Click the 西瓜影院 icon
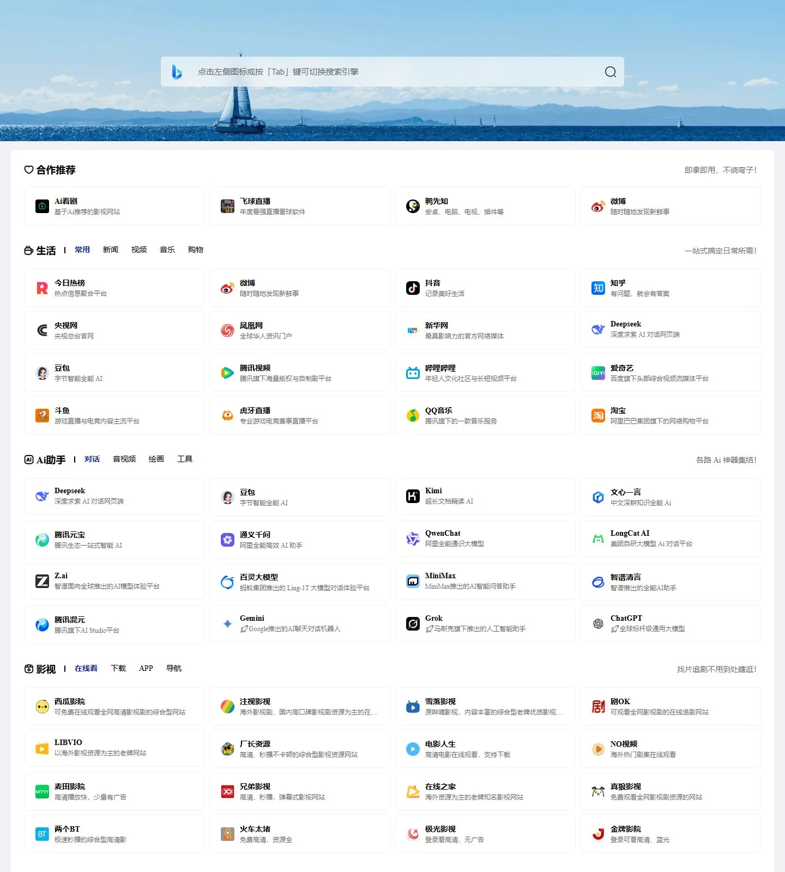This screenshot has width=785, height=872. pyautogui.click(x=42, y=706)
